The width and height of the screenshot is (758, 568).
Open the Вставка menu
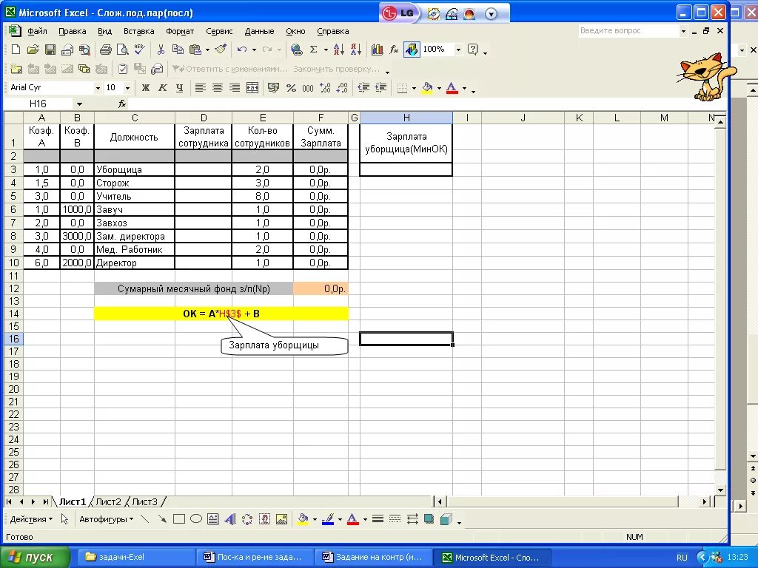coord(138,31)
